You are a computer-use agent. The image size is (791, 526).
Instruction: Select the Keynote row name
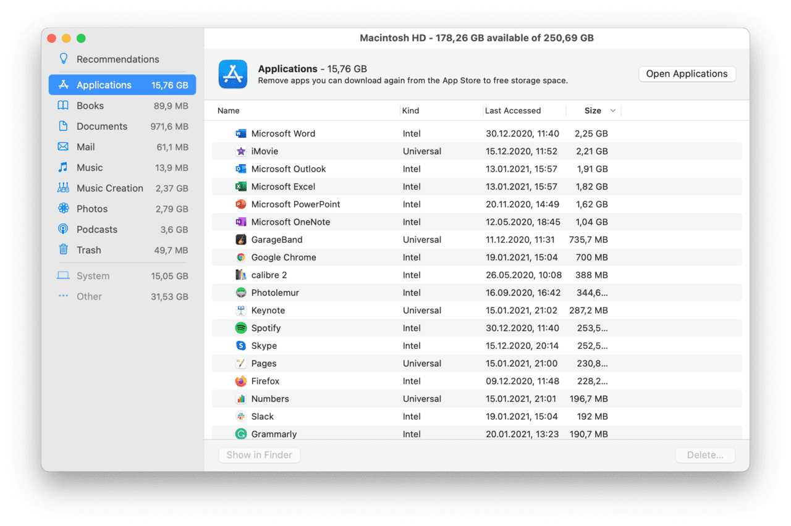click(268, 311)
